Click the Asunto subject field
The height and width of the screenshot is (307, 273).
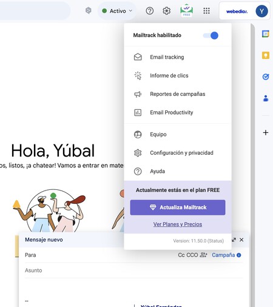[x=133, y=271]
